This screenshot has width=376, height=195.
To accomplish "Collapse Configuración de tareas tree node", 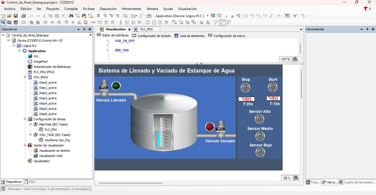I will pos(25,119).
